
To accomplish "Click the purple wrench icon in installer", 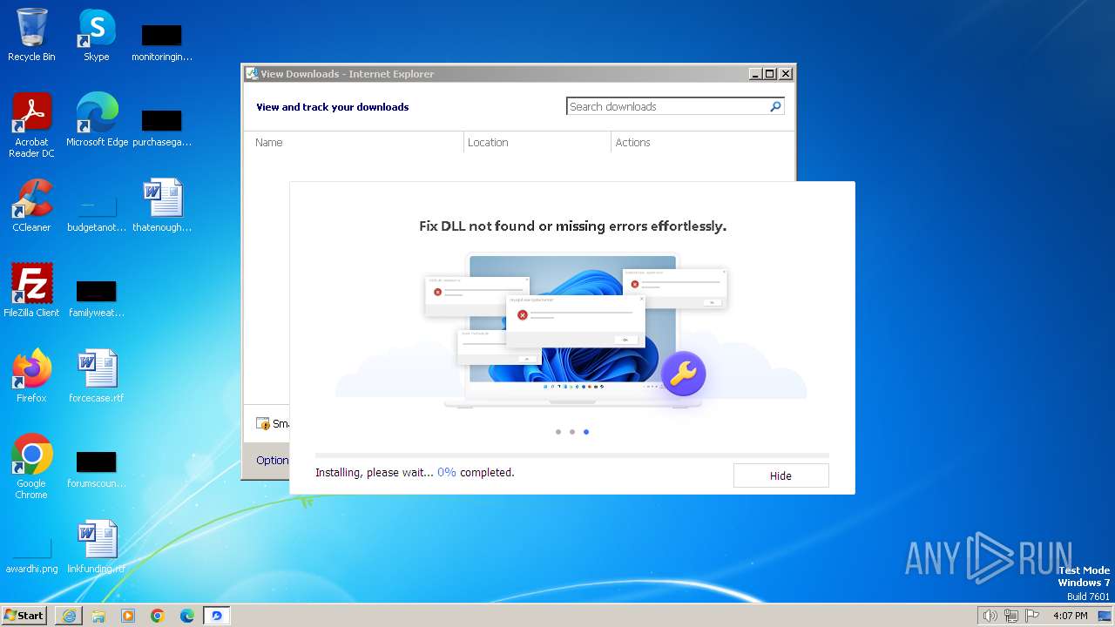I will [x=683, y=374].
